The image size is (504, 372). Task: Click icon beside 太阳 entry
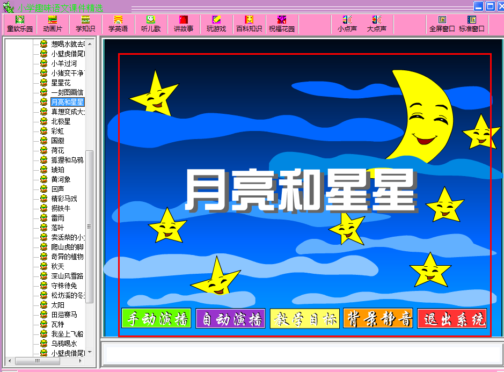[43, 304]
